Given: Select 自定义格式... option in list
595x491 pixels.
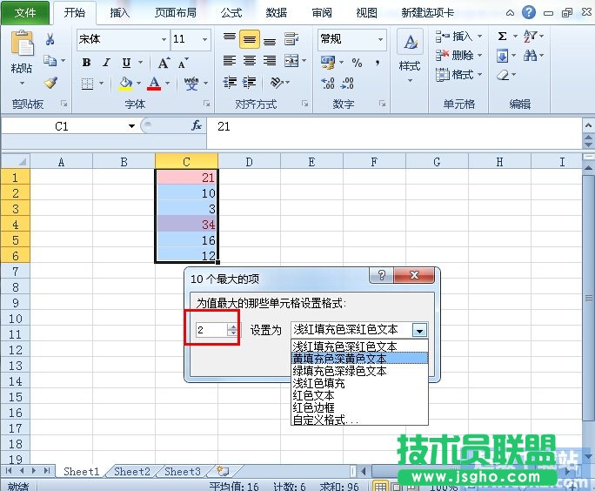Looking at the screenshot, I should click(324, 420).
